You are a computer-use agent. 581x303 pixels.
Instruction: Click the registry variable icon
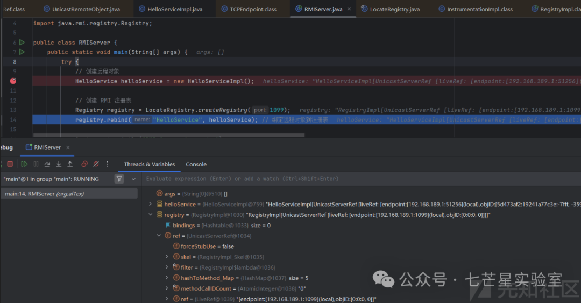coord(159,214)
